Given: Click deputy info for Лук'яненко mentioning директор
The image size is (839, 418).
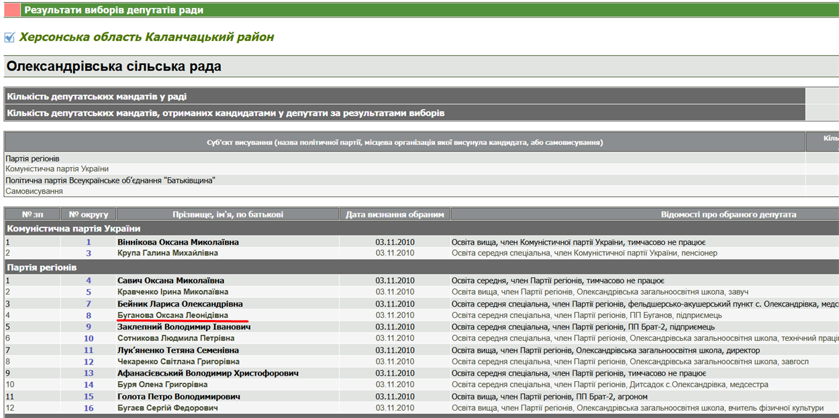Looking at the screenshot, I should 605,351.
